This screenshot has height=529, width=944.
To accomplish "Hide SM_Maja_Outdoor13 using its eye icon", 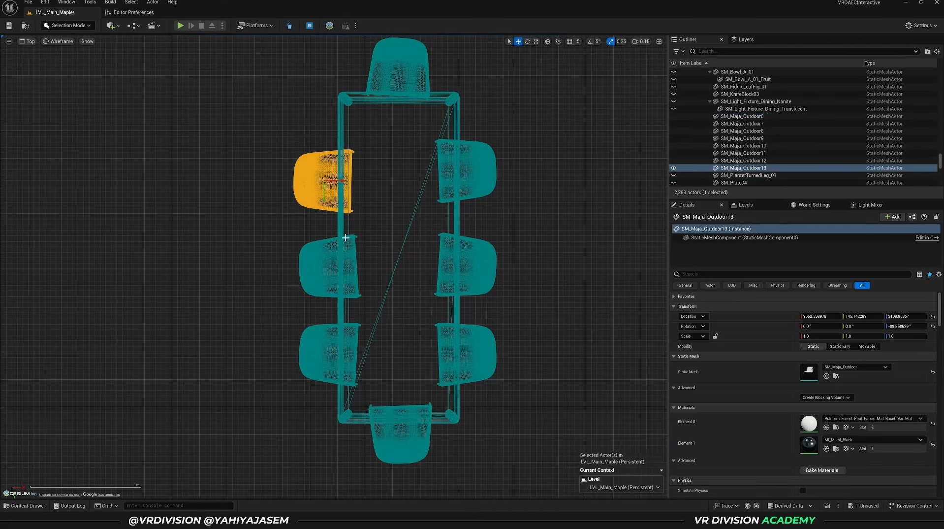I will [x=673, y=168].
